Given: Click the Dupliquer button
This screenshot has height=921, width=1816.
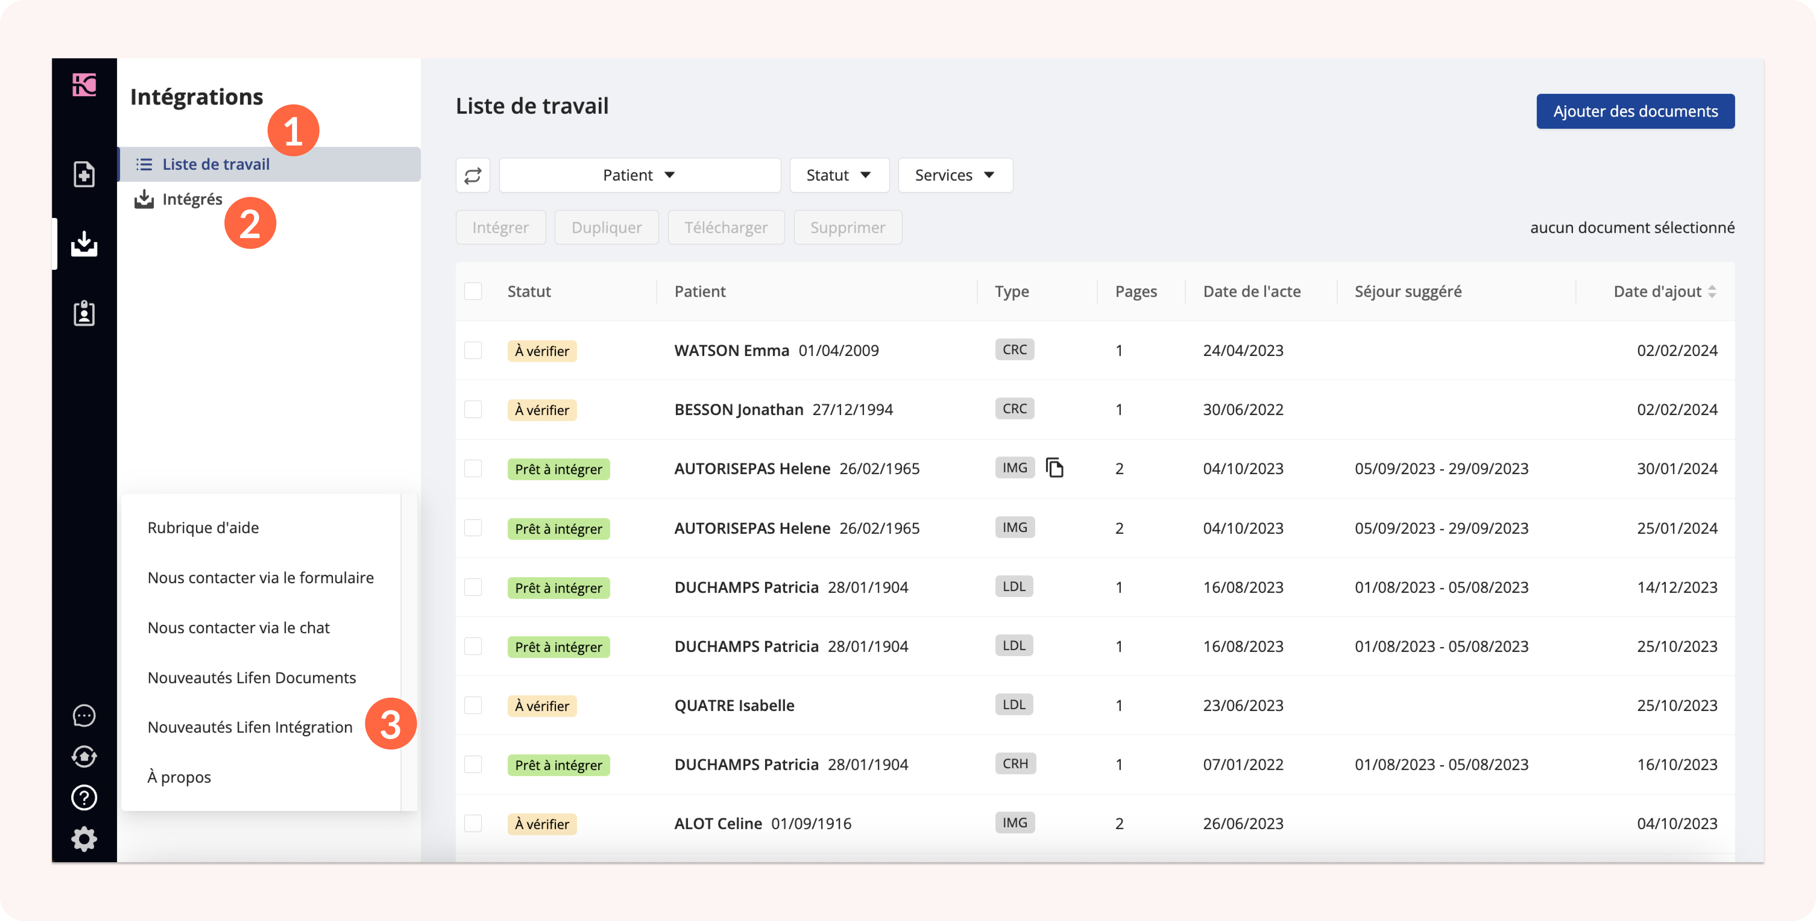Looking at the screenshot, I should pos(606,228).
